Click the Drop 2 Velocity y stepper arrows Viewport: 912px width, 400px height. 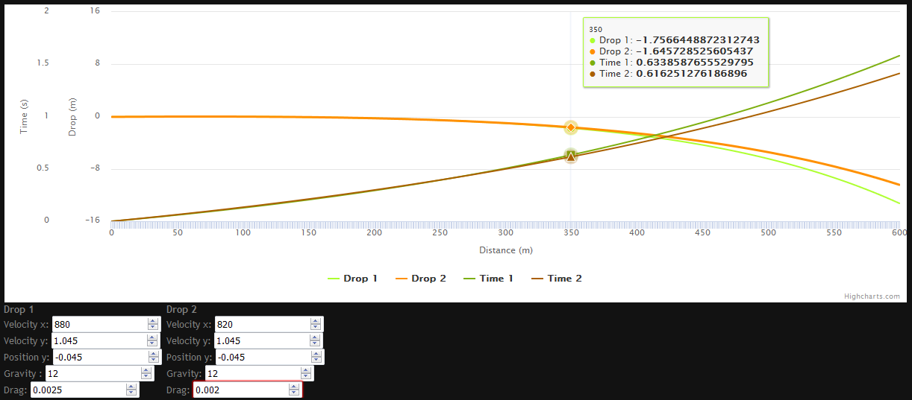tap(316, 341)
